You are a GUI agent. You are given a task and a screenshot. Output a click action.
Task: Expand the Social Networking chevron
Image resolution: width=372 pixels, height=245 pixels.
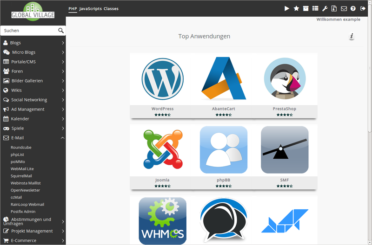63,100
